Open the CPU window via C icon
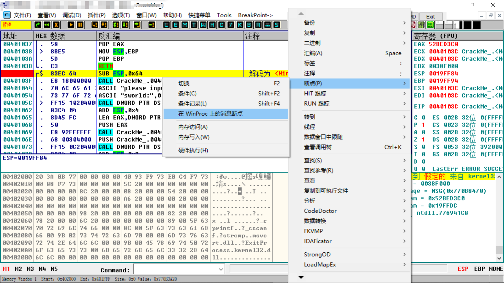This screenshot has height=283, width=504. point(222,25)
